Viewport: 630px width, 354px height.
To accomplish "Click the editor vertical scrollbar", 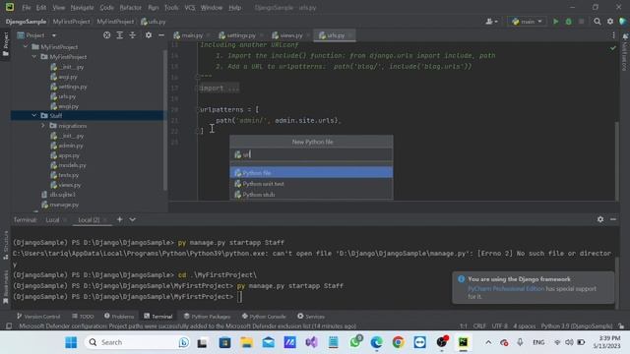I will [617, 160].
